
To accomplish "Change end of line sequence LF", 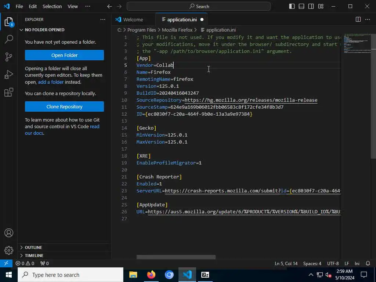I will 347,263.
